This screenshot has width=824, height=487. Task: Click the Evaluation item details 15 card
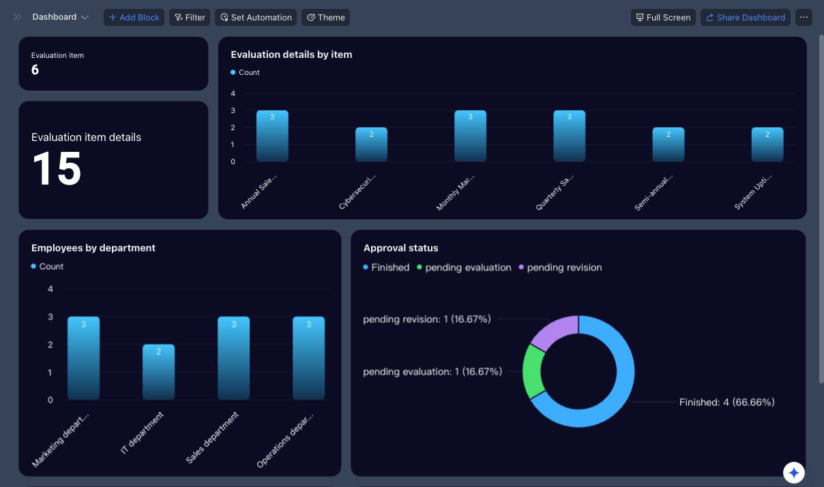point(113,160)
